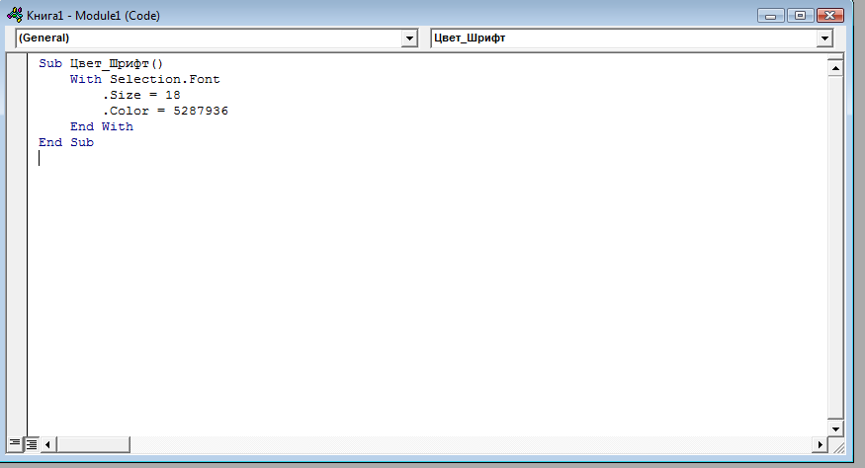Click the line 'With Selection.Font'
Viewport: 865px width, 468px height.
point(145,79)
